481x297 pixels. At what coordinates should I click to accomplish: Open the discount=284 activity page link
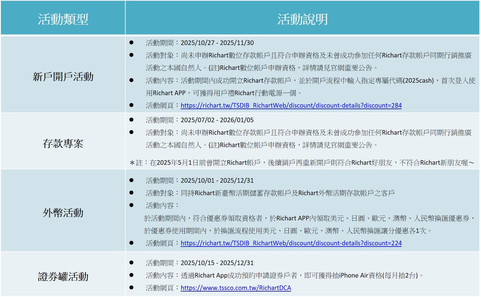(291, 105)
